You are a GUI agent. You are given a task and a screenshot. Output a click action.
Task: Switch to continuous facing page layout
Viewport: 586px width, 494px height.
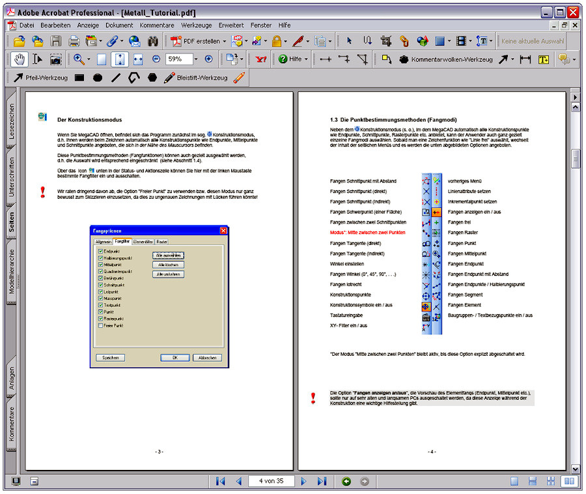click(551, 481)
